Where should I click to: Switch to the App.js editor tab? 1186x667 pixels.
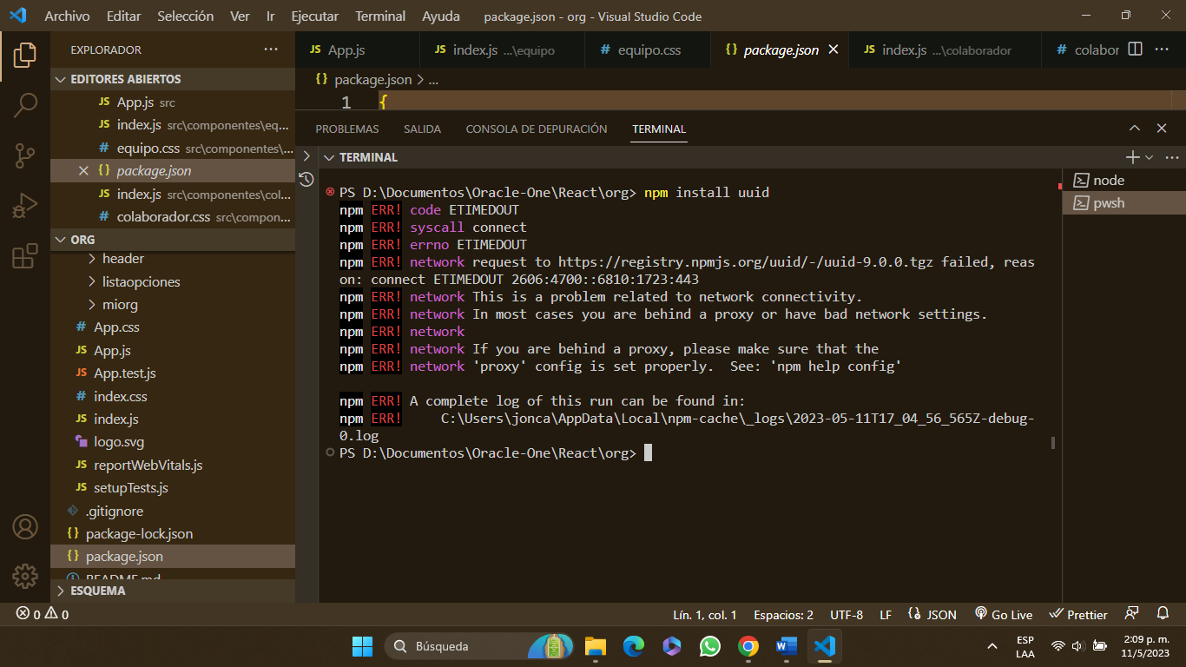point(357,50)
